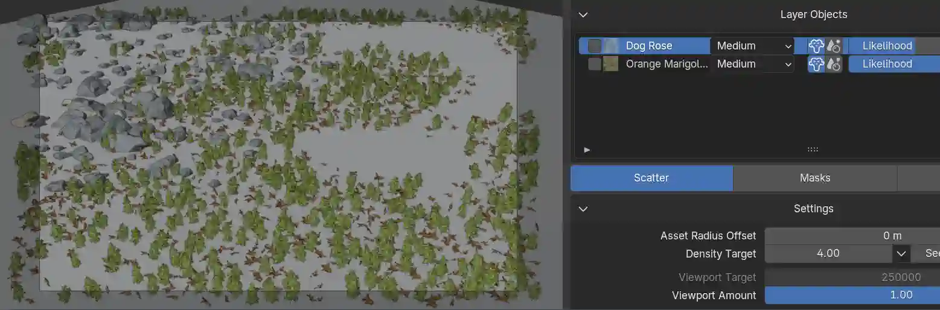Collapse the Layer Objects panel
The width and height of the screenshot is (940, 310).
click(583, 14)
